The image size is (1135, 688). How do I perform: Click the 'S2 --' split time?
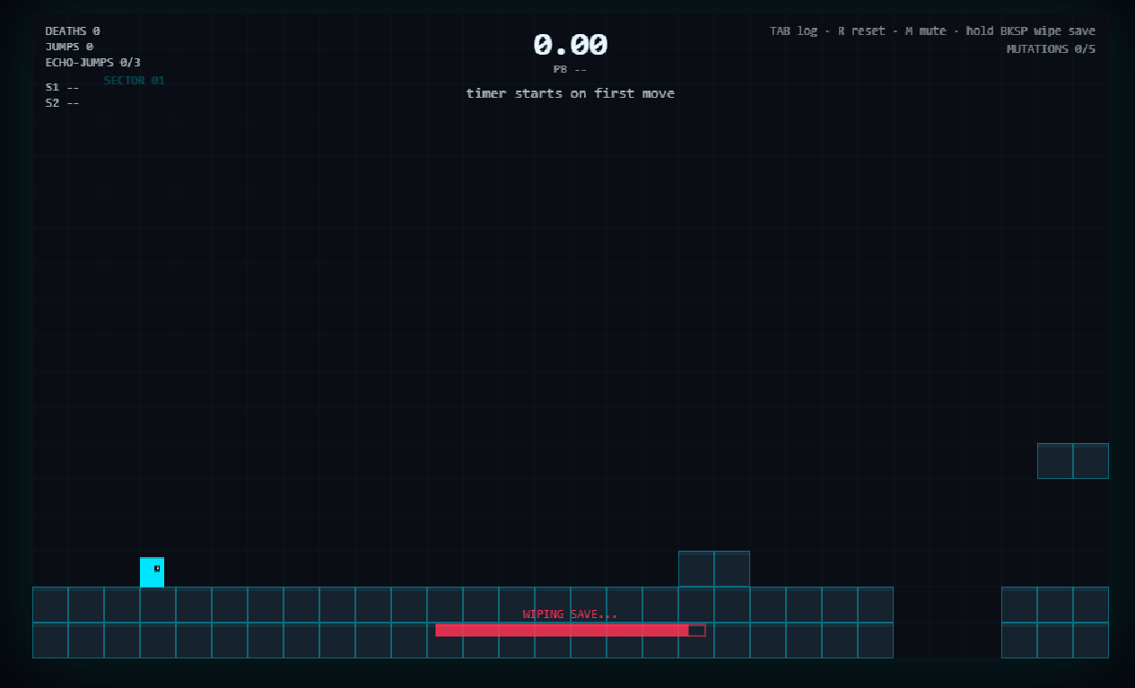click(63, 103)
